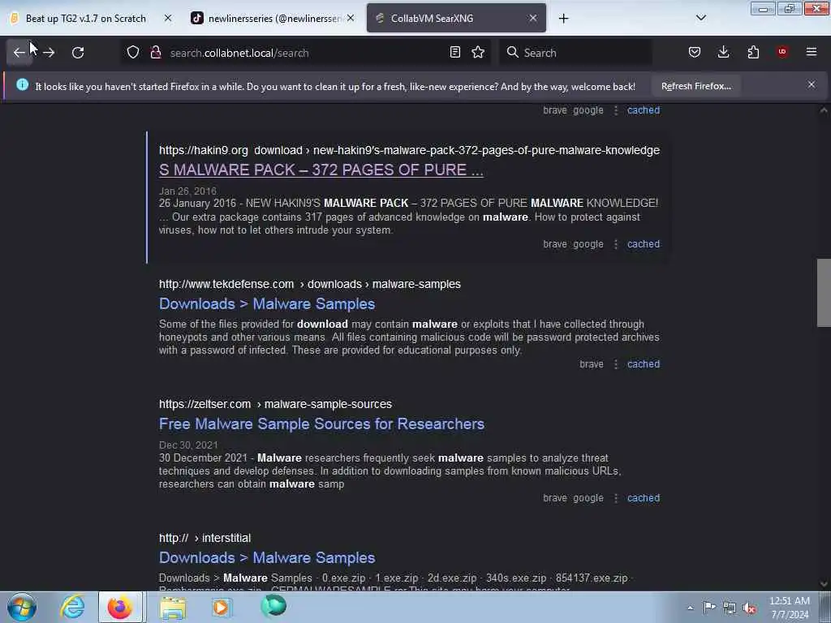This screenshot has width=831, height=623.
Task: Open cached link for hakin9 result
Action: (644, 244)
